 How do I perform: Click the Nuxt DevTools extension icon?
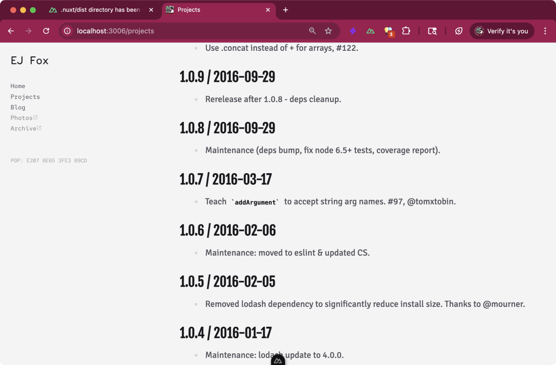[x=370, y=31]
